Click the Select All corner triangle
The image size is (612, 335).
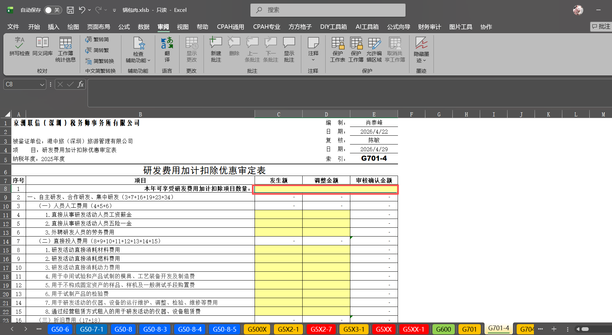pyautogui.click(x=7, y=114)
